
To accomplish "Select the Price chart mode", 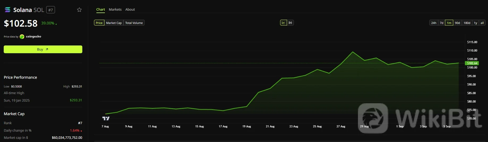I will pos(99,23).
